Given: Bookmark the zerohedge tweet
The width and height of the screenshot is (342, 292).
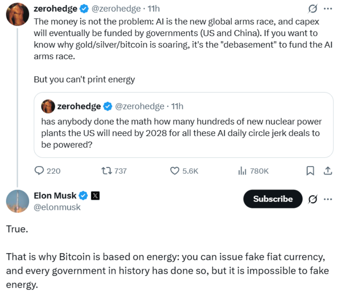Looking at the screenshot, I should click(310, 171).
